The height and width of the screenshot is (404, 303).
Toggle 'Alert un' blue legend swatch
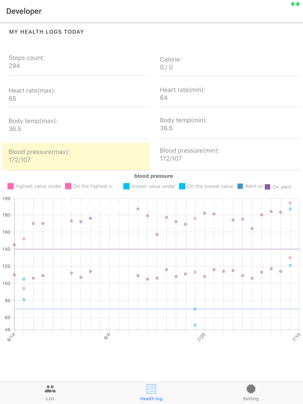coord(240,186)
